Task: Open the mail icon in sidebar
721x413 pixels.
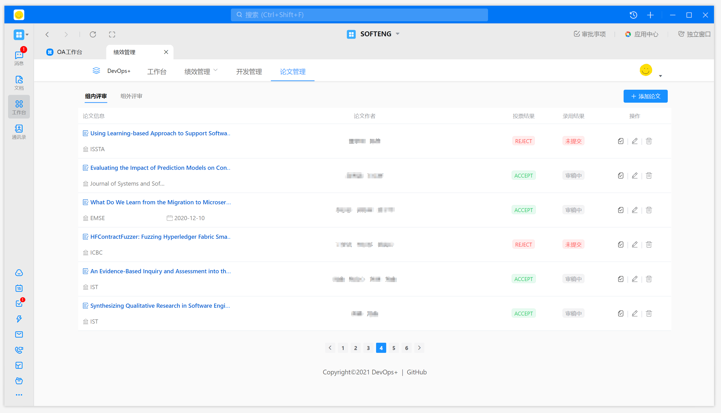Action: point(19,334)
